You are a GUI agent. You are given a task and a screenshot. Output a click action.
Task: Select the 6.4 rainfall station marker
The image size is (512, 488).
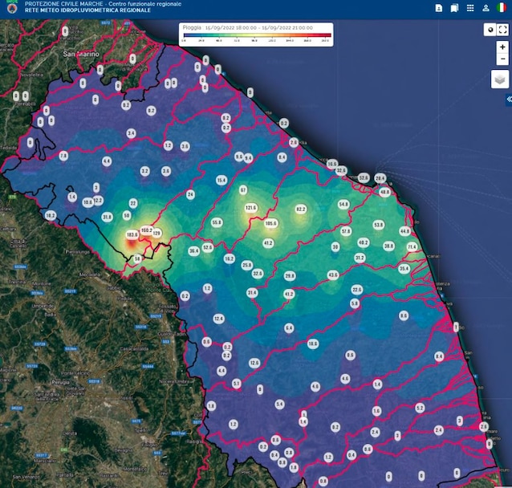click(x=289, y=328)
